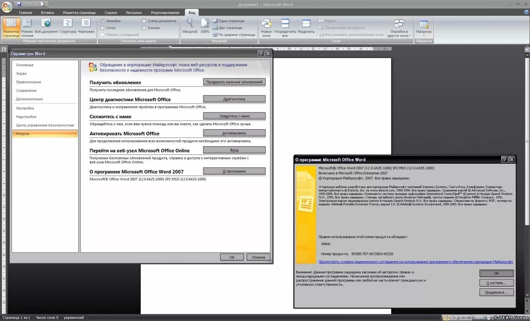Choose Две страницы zoom option
Screen dimensions: 530x321
pos(228,28)
